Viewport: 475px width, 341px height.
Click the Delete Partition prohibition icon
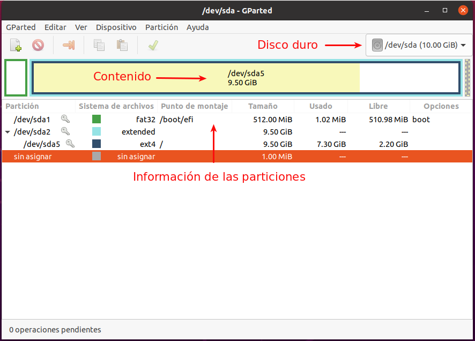(x=38, y=45)
